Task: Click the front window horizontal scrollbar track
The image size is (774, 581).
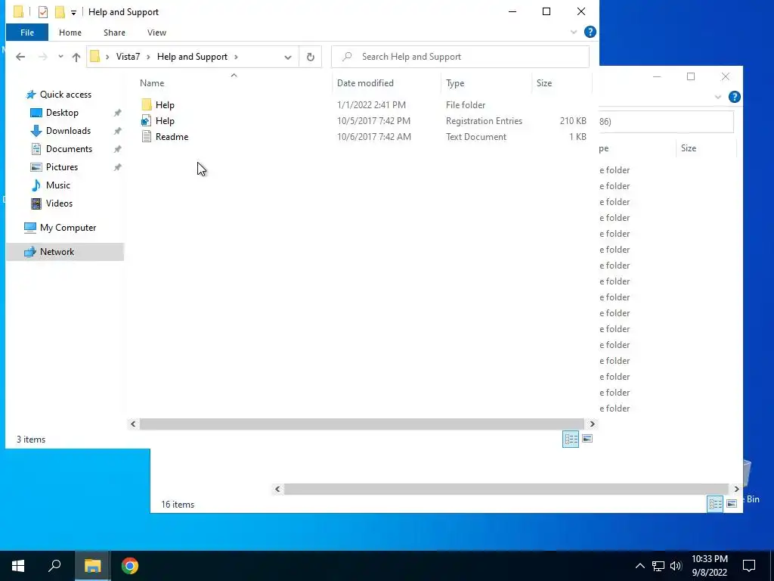Action: 362,424
